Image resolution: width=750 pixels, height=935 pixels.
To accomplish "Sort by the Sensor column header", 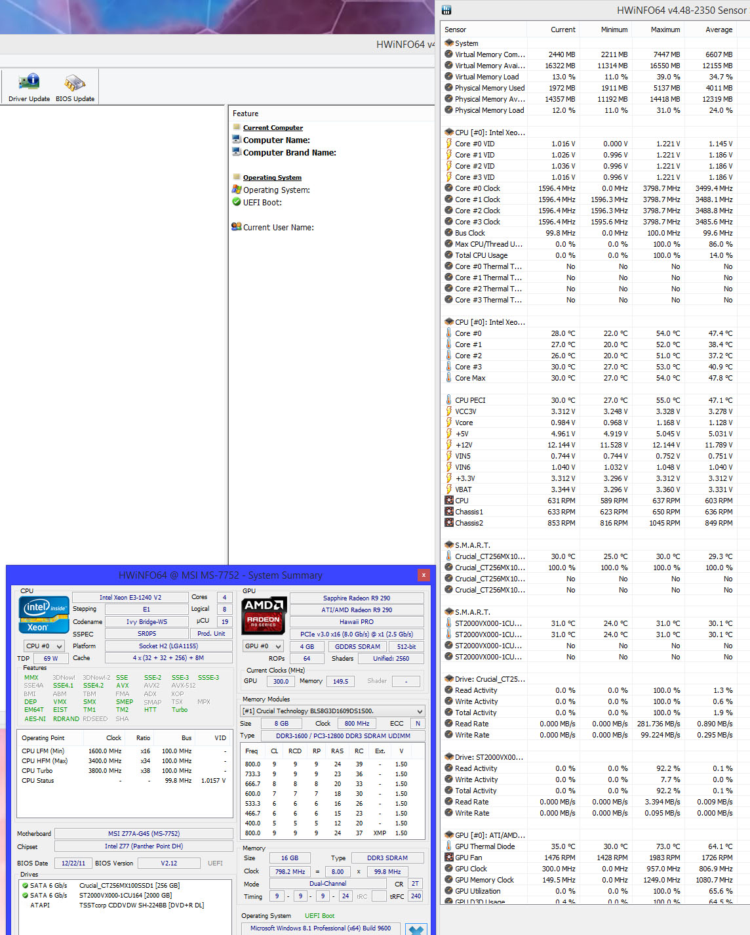I will click(484, 30).
